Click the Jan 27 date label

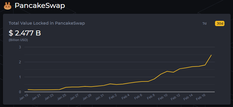tap(74, 97)
